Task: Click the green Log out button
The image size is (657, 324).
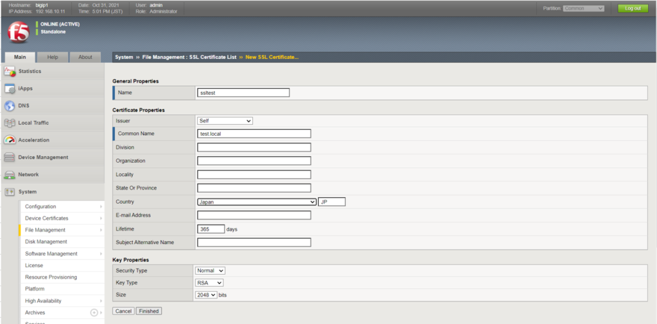Action: [x=633, y=8]
